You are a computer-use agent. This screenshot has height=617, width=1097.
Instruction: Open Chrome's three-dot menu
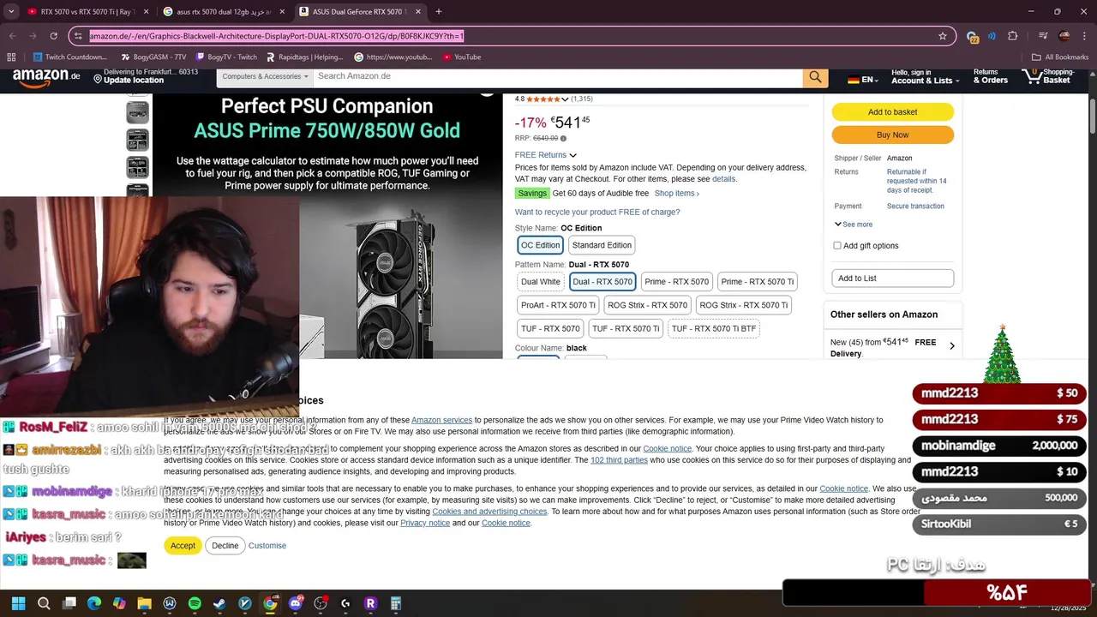point(1084,36)
